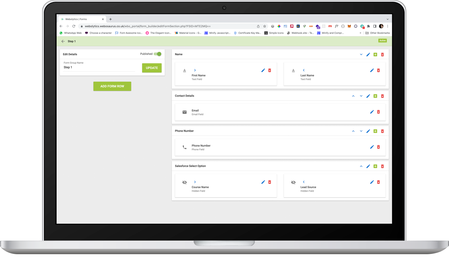Delete the First Name field
Image resolution: width=449 pixels, height=264 pixels.
click(269, 70)
